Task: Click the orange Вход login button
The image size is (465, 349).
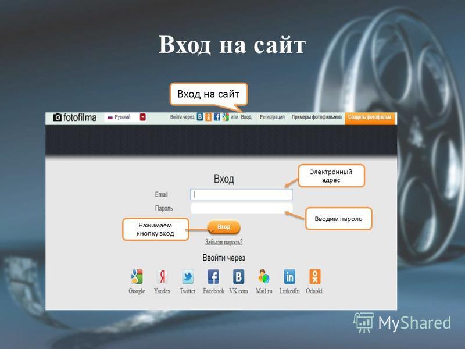Action: [x=224, y=227]
